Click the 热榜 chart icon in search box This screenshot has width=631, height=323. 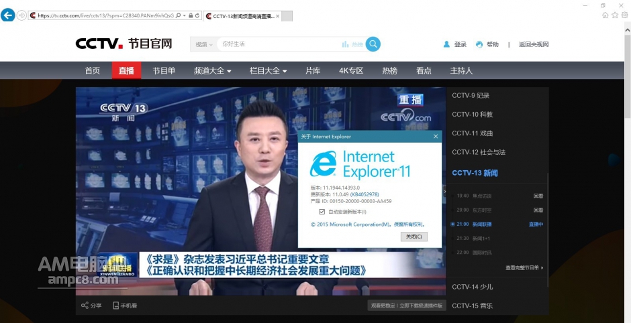345,44
